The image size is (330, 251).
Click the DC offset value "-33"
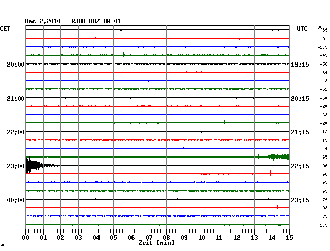point(324,115)
